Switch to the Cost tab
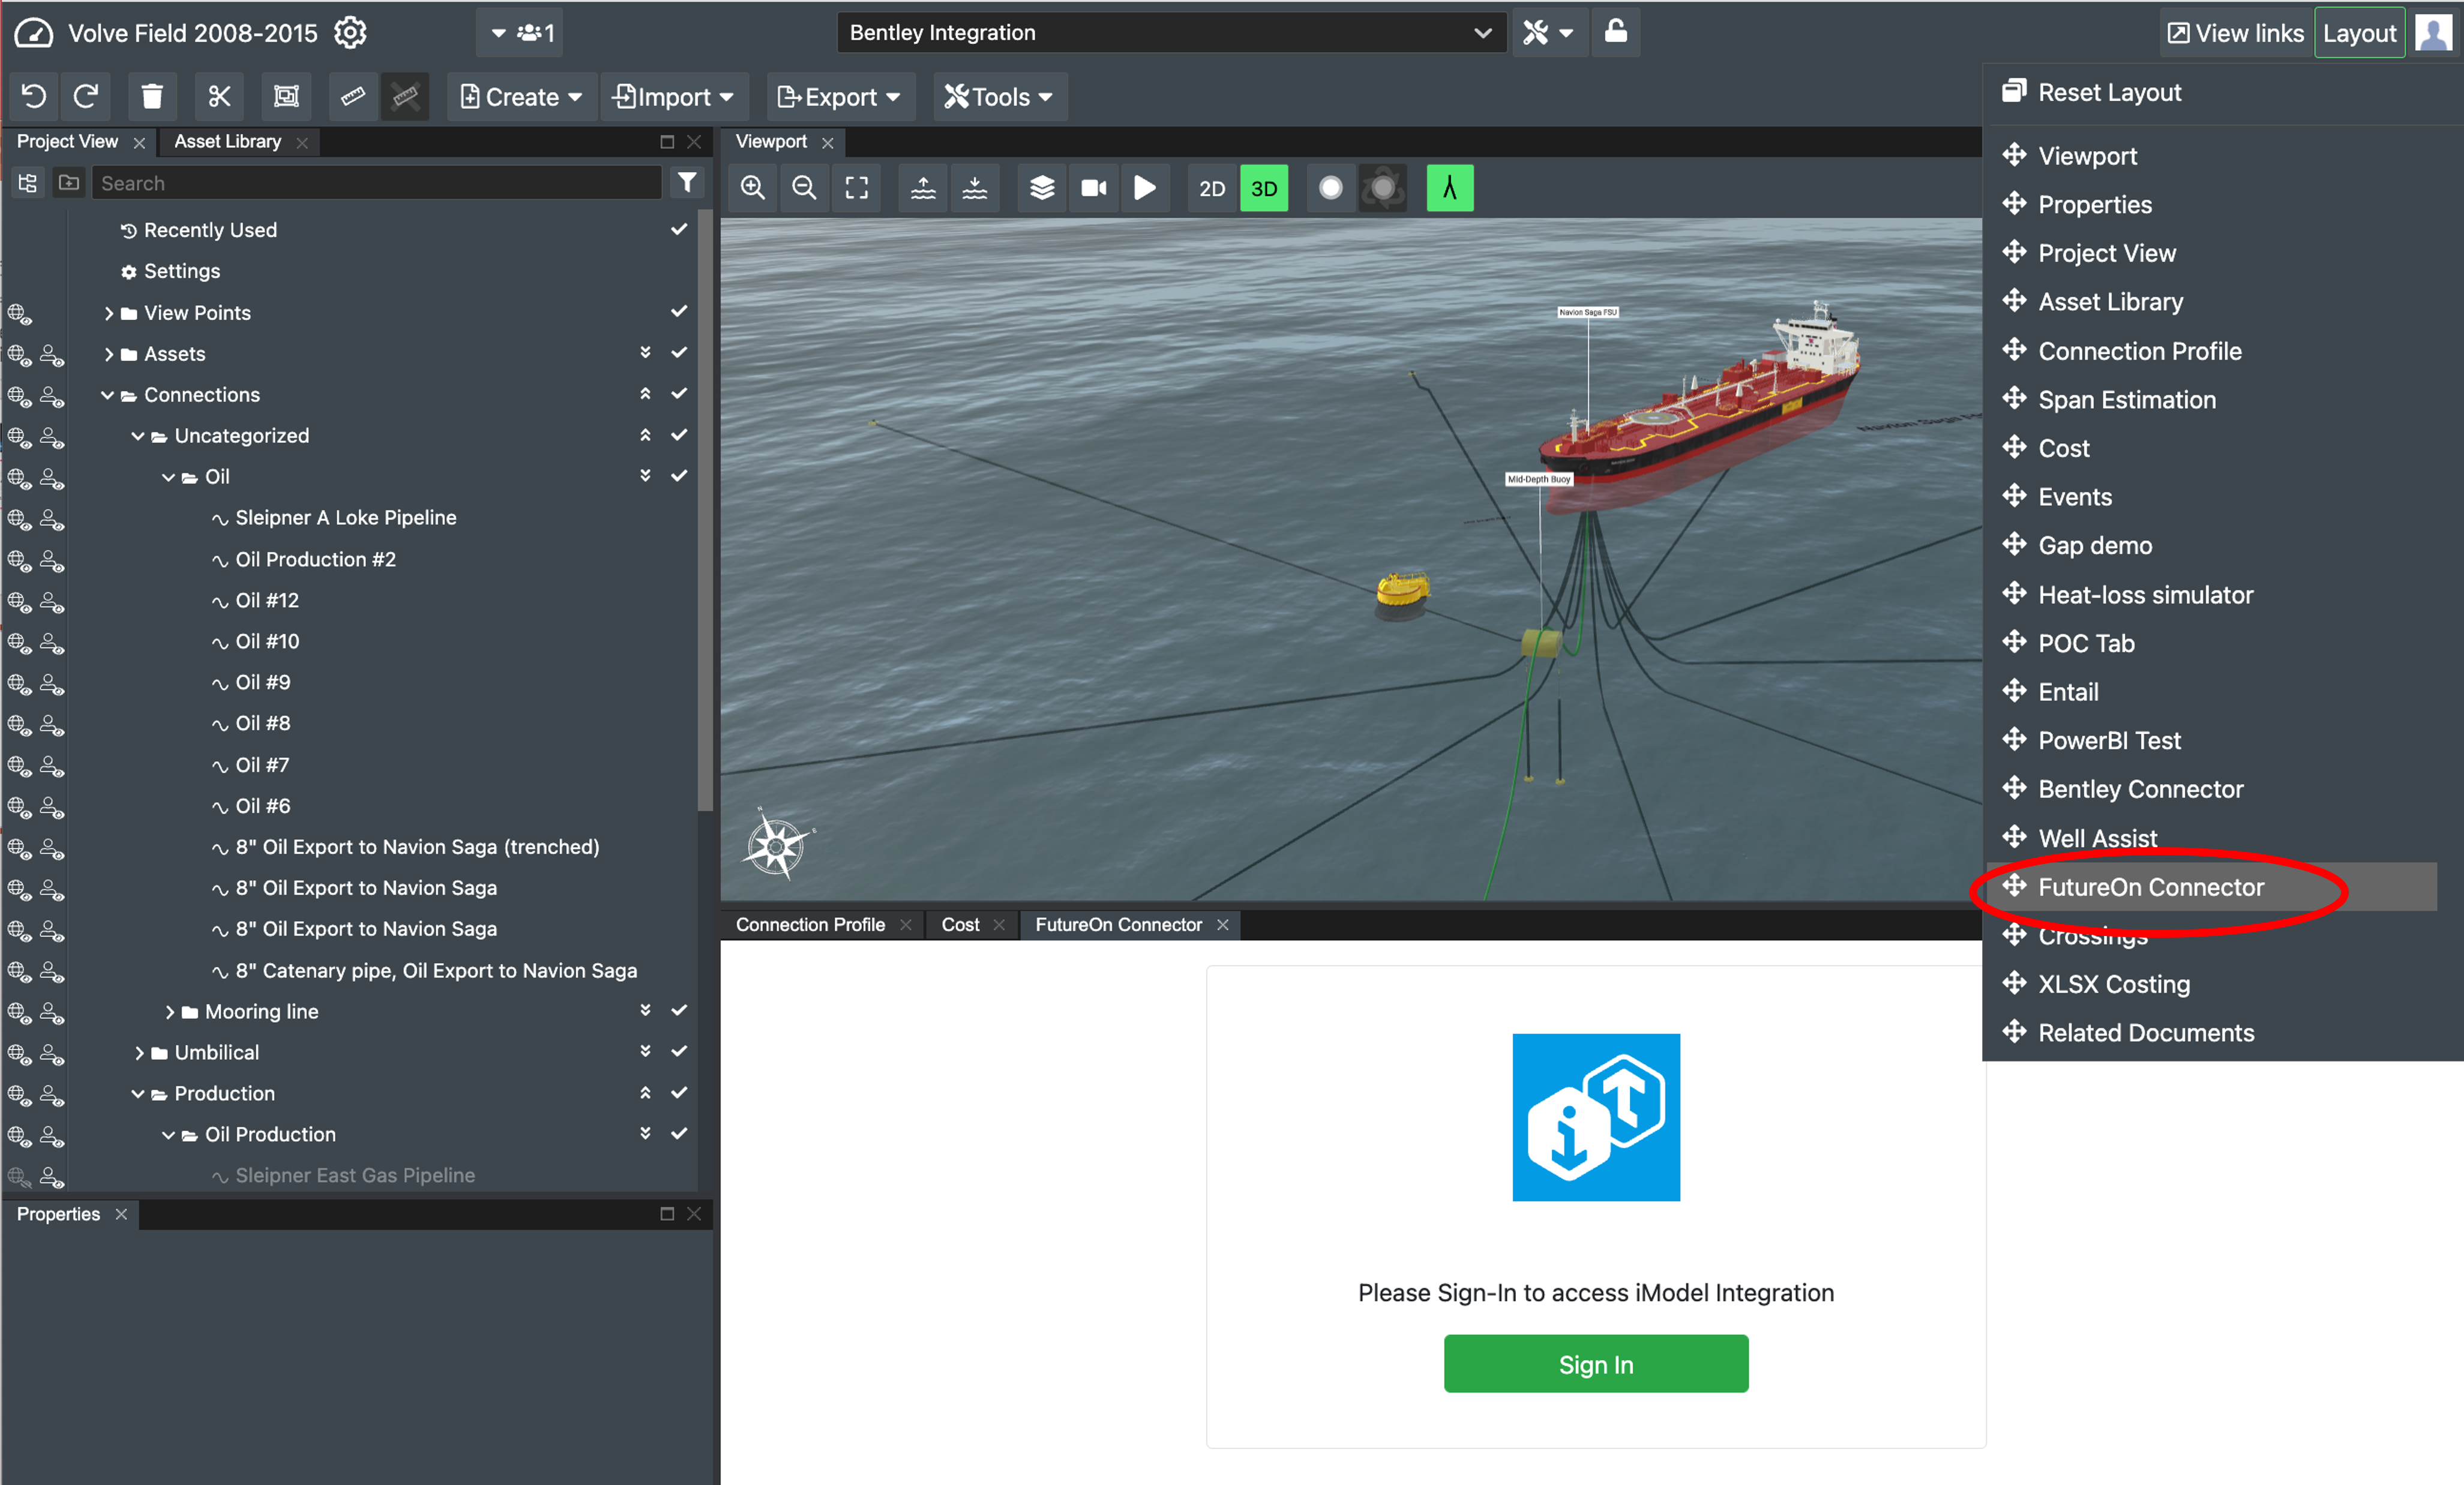 tap(960, 925)
